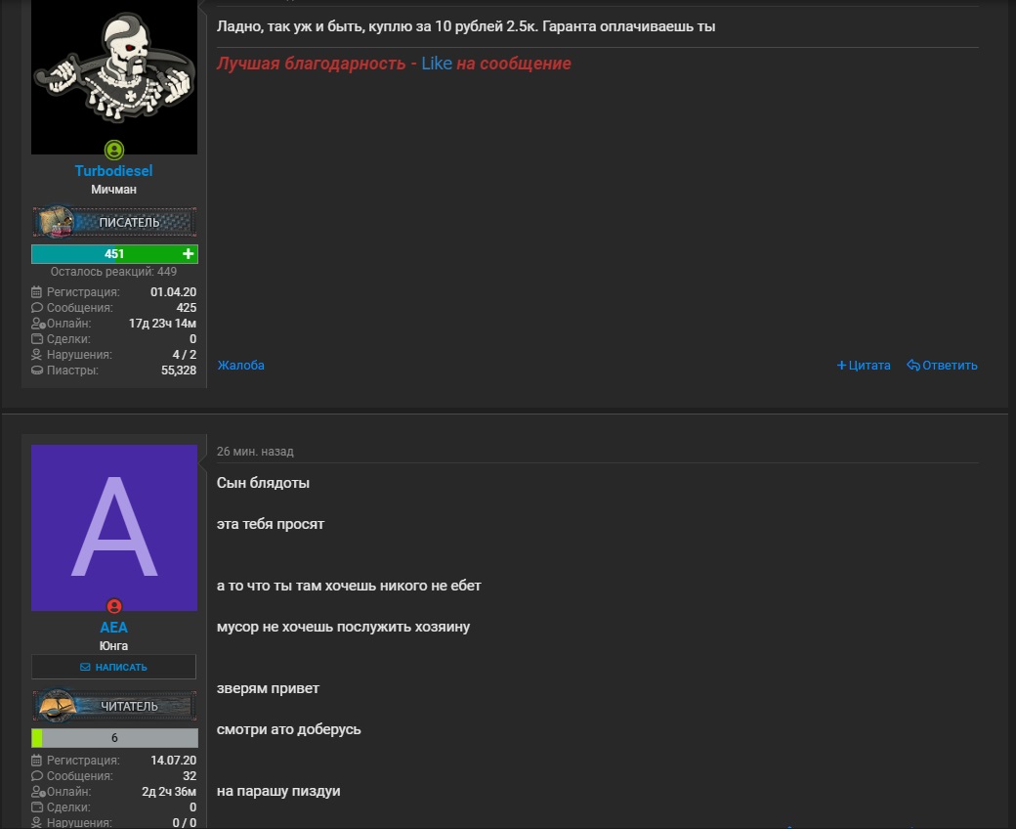This screenshot has height=829, width=1016.
Task: Click the wallet icon beside Turbodiesel's Сделки
Action: [37, 339]
